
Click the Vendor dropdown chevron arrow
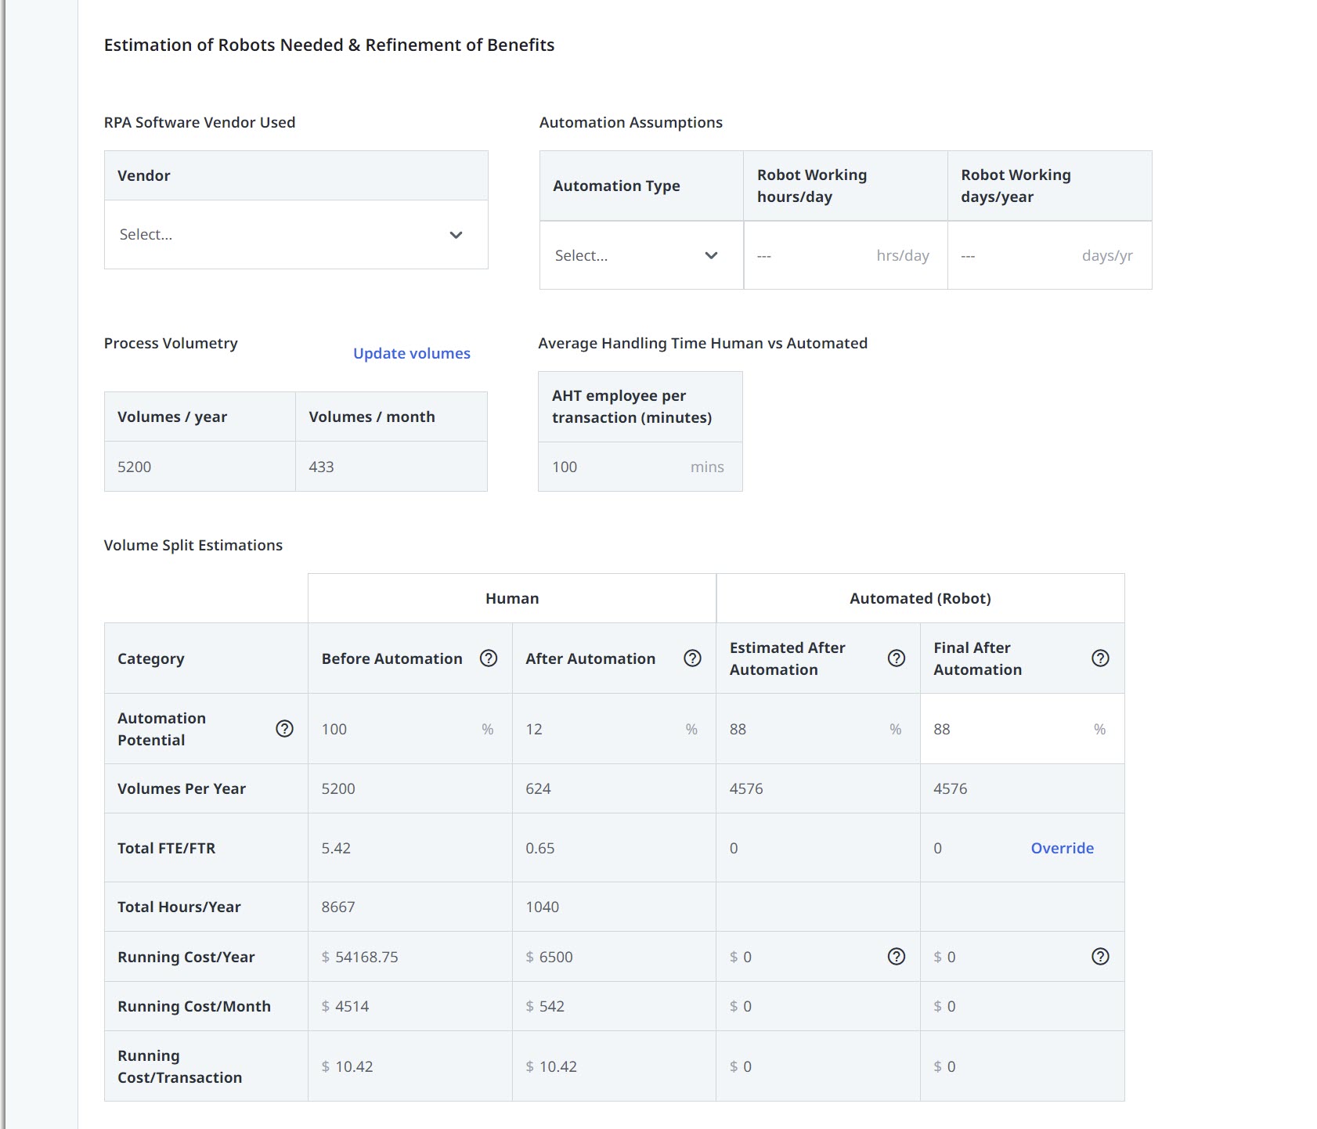[456, 235]
